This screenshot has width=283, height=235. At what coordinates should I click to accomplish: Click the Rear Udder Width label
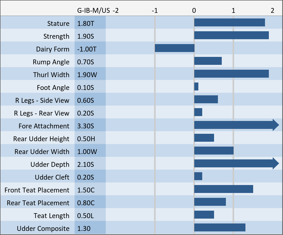tap(42, 152)
